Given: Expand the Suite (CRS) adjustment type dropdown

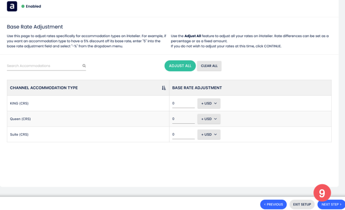Looking at the screenshot, I should pos(209,135).
